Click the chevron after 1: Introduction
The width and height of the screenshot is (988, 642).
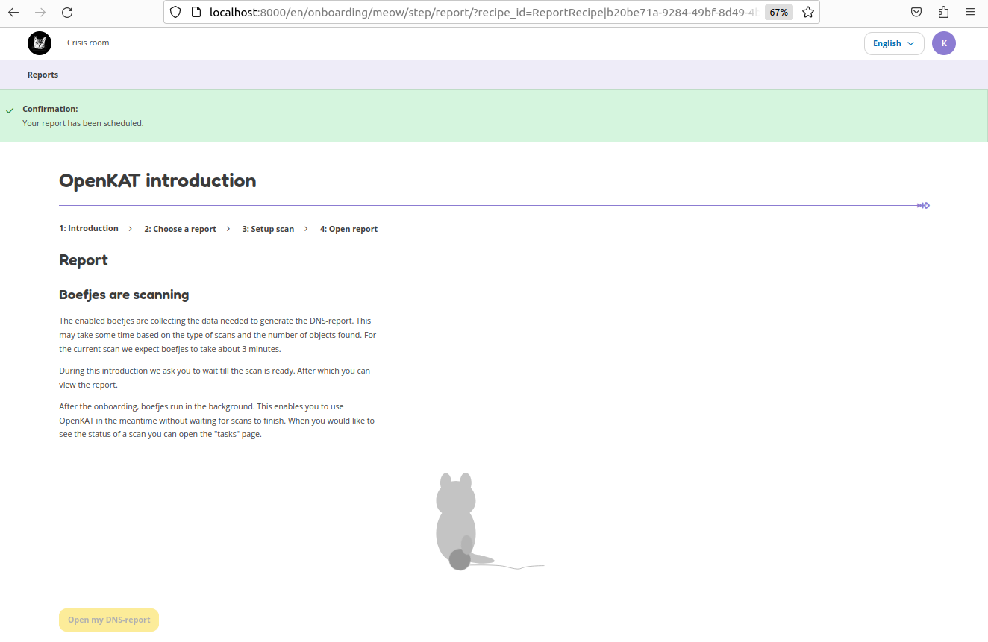tap(131, 229)
